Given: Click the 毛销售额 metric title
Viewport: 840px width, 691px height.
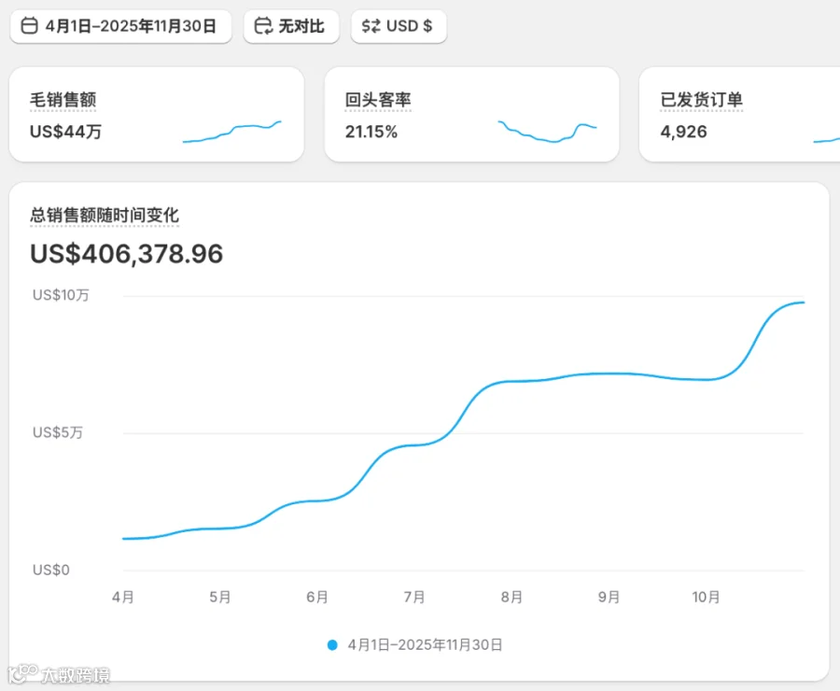Looking at the screenshot, I should click(x=63, y=100).
